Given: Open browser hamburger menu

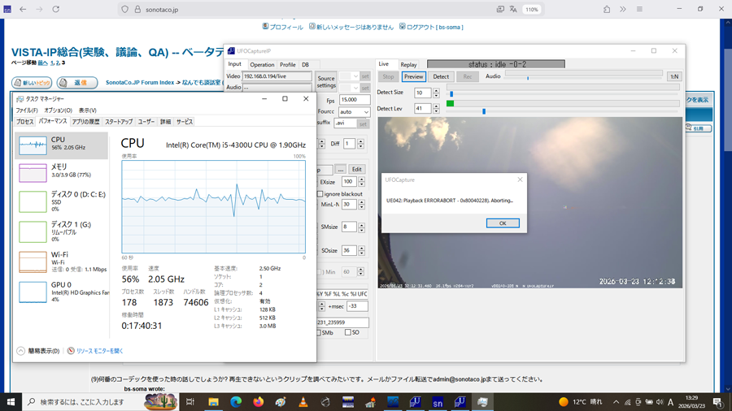Looking at the screenshot, I should 639,9.
